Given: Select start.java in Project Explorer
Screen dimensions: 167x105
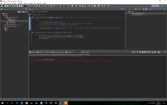Looking at the screenshot, I should pos(13,19).
